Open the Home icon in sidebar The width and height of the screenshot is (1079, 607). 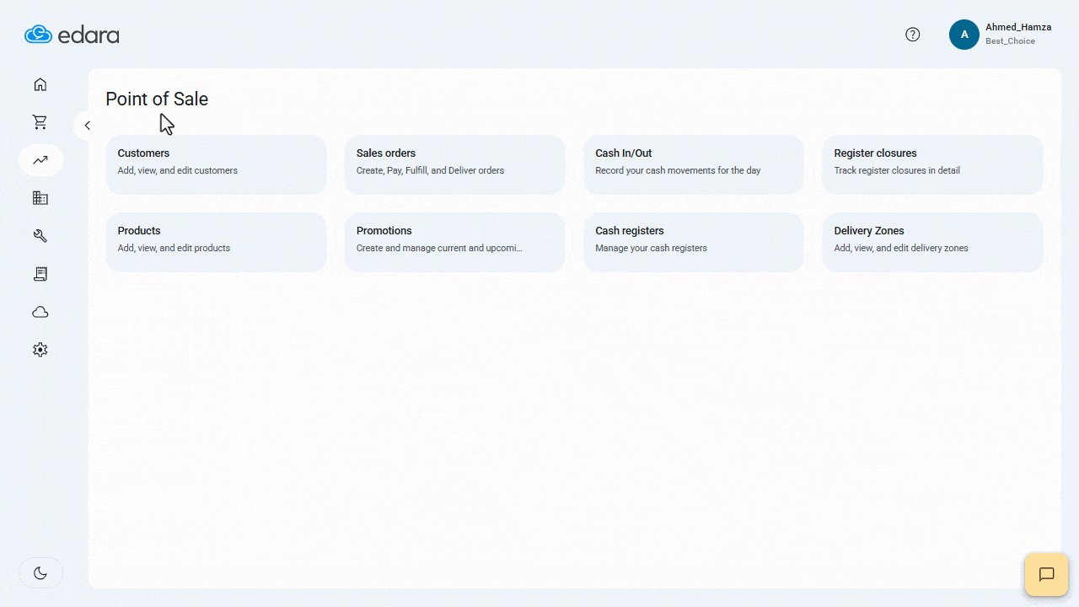(40, 84)
